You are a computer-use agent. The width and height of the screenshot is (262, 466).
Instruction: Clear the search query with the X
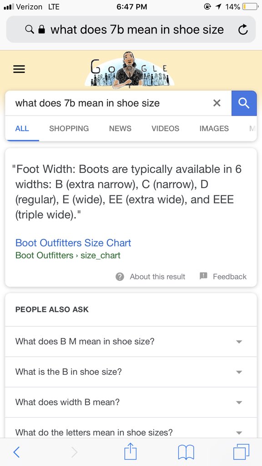point(217,103)
